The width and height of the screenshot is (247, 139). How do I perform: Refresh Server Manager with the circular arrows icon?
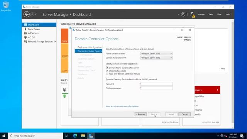(x=183, y=14)
